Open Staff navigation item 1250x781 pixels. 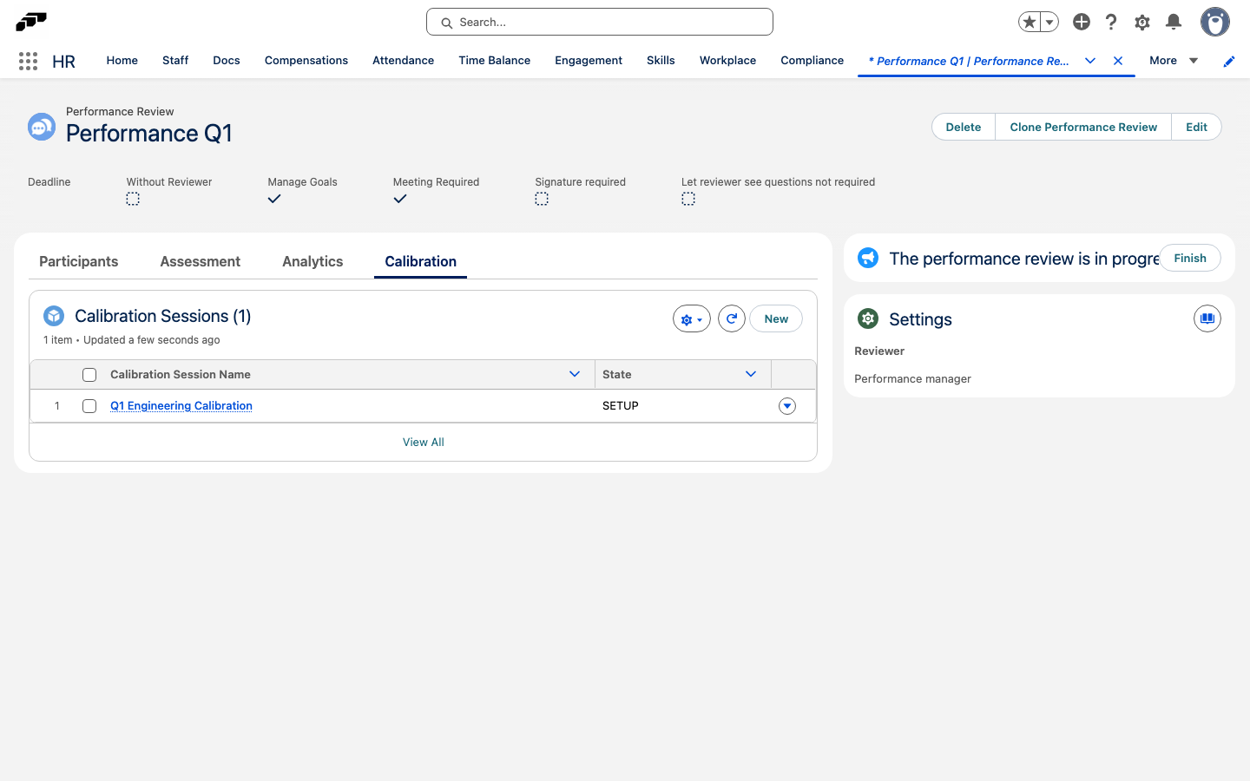pyautogui.click(x=175, y=61)
